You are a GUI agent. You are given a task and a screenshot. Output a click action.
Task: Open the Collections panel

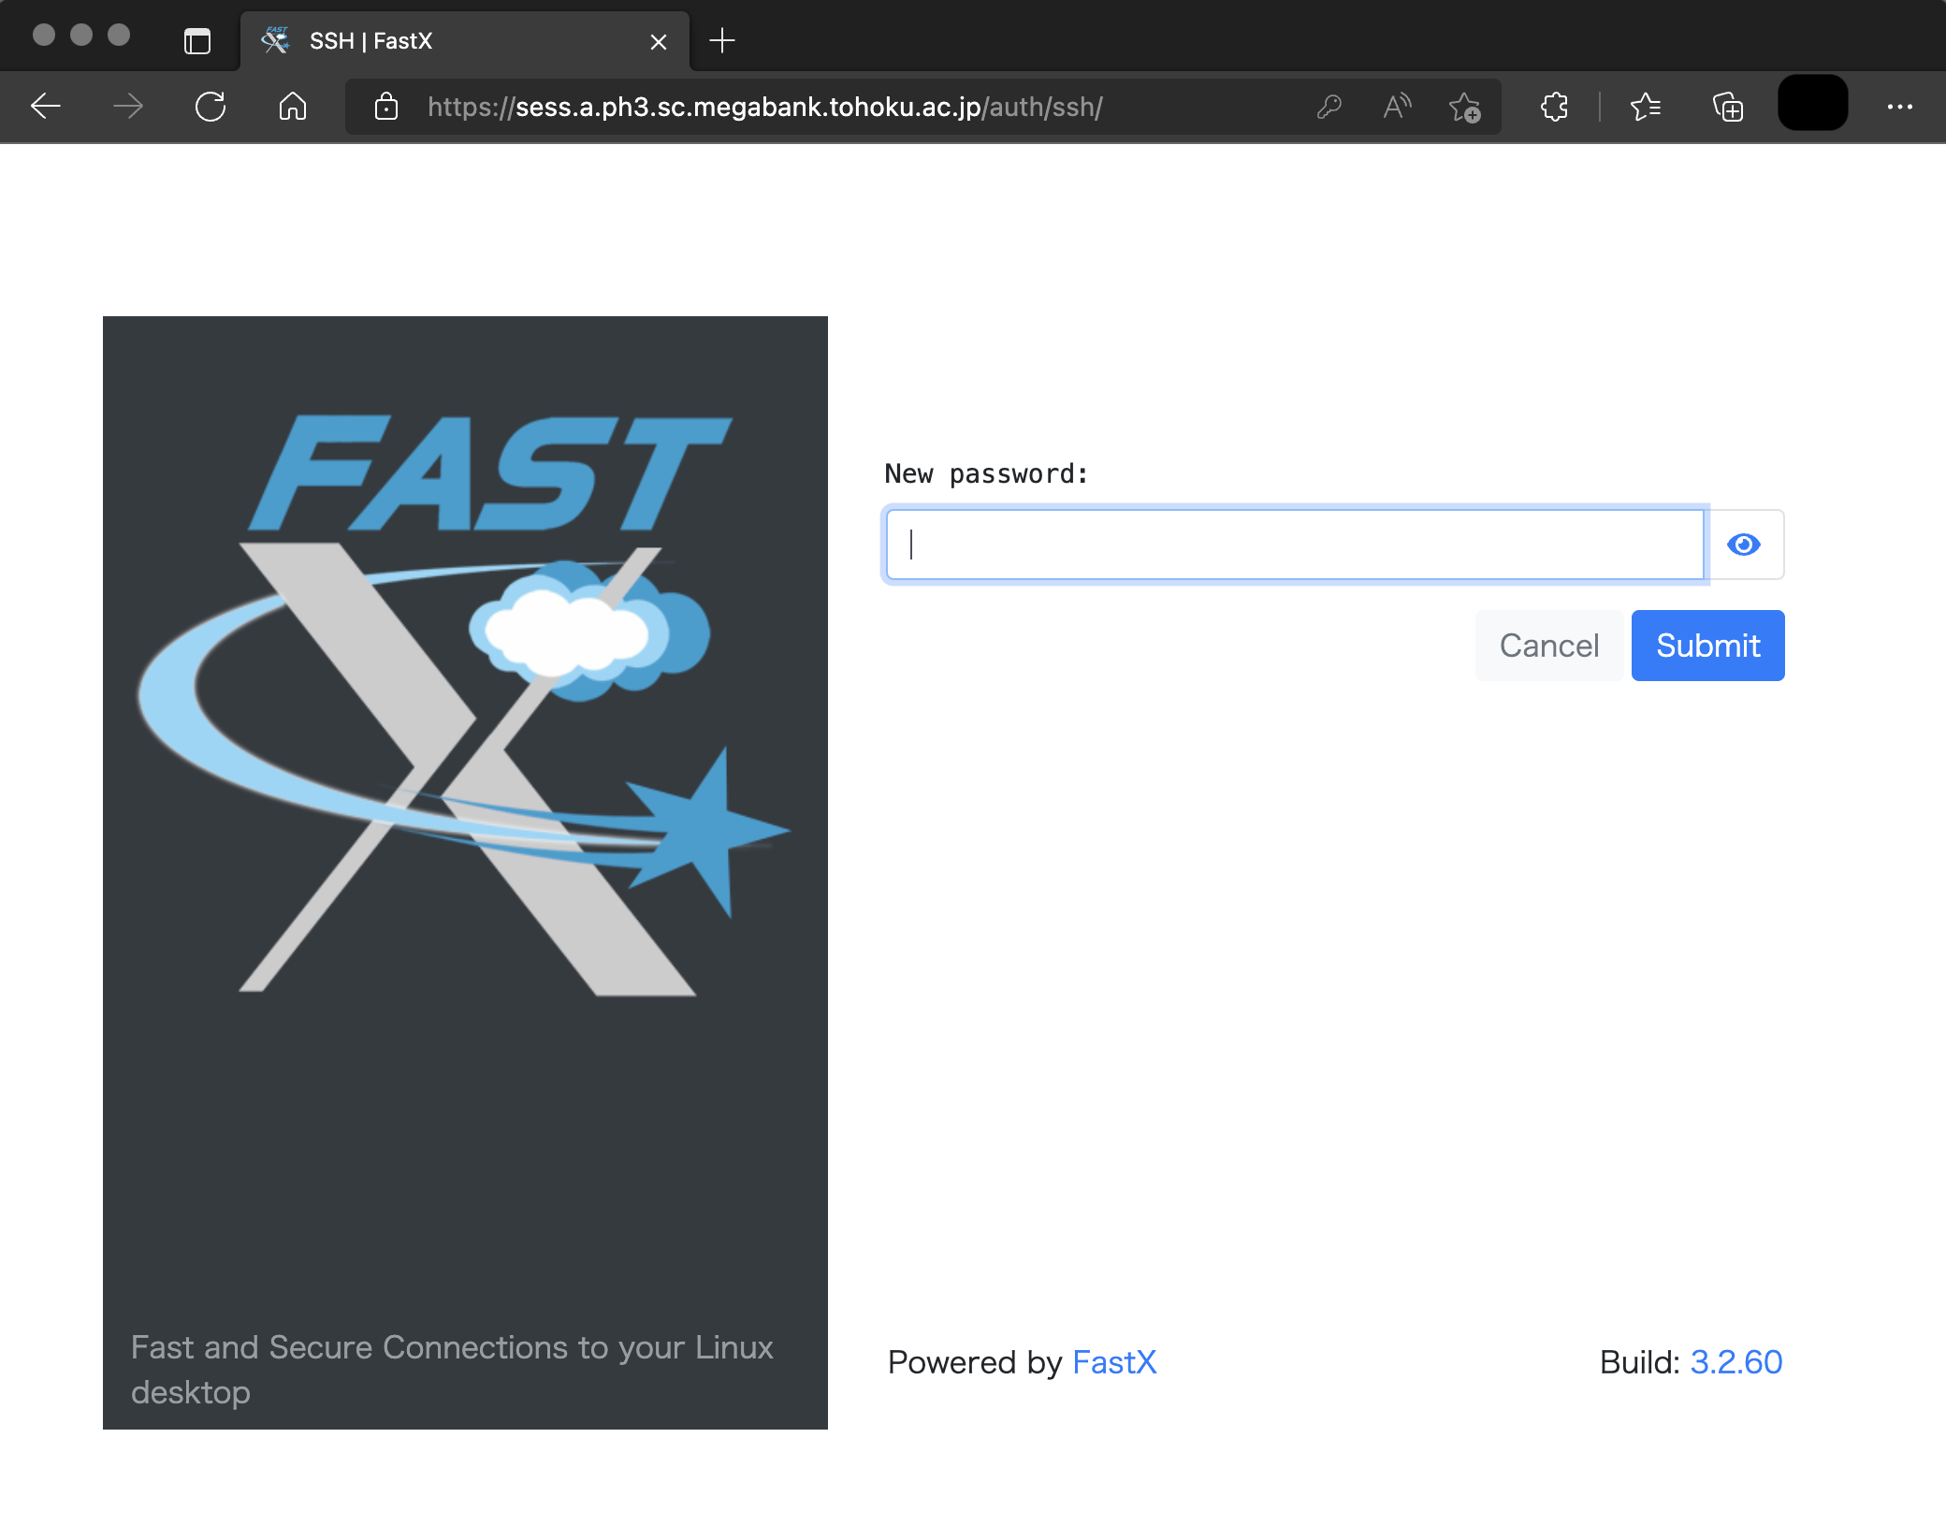coord(1728,107)
